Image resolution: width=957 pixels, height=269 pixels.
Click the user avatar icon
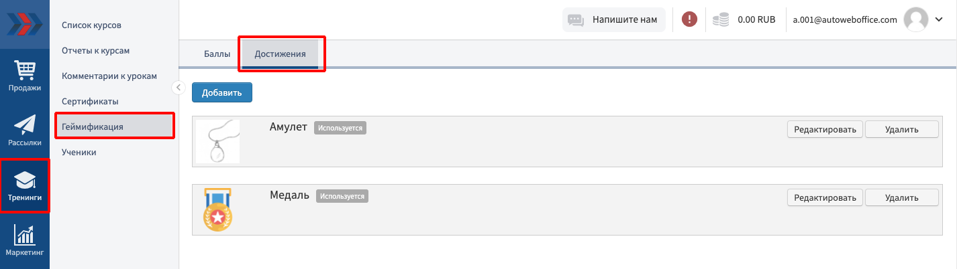tap(915, 20)
